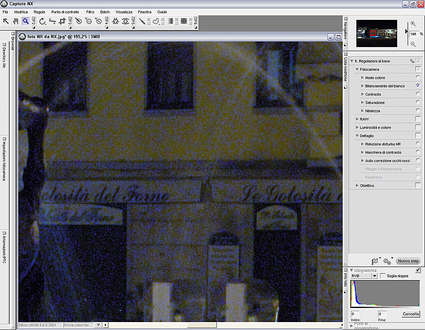Collapse the Regolazioni di base section
The image size is (425, 330).
tap(352, 61)
